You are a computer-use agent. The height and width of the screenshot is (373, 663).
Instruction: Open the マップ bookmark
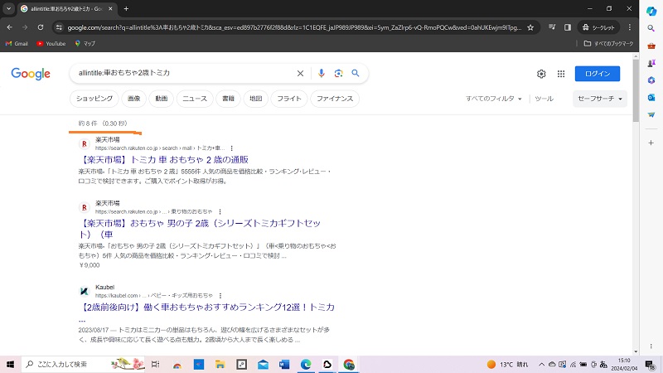pos(85,44)
